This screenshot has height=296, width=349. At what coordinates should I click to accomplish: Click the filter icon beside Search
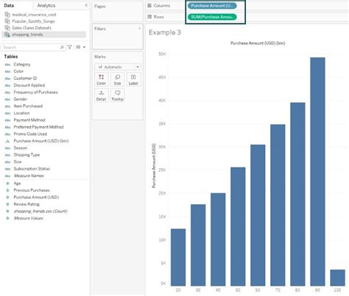(x=70, y=47)
